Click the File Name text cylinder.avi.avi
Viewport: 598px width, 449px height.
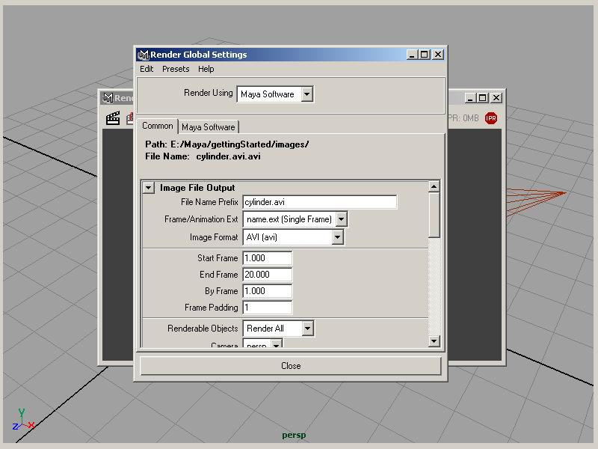(228, 156)
